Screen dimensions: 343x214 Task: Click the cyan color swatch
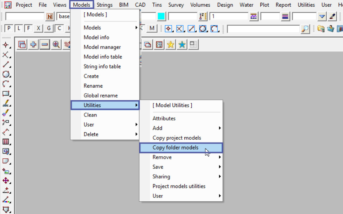(161, 17)
